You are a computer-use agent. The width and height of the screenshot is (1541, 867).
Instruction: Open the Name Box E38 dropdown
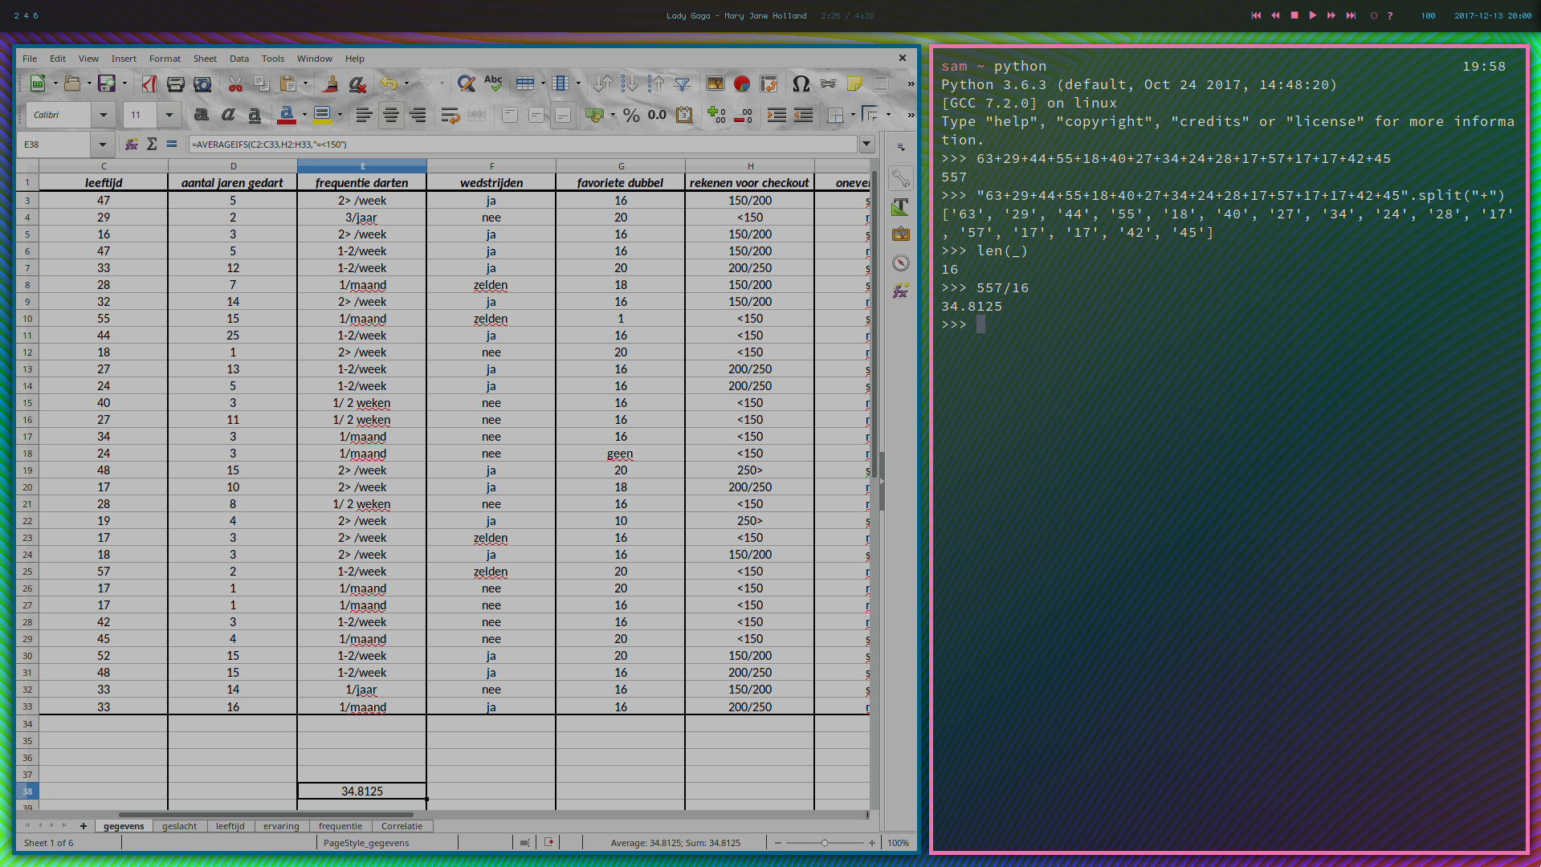pyautogui.click(x=103, y=144)
